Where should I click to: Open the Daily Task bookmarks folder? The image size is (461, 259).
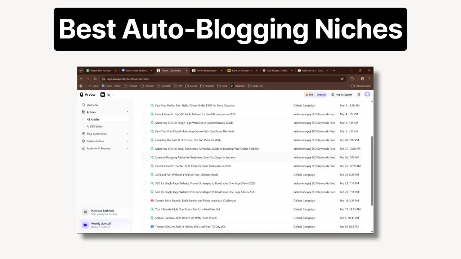point(256,86)
